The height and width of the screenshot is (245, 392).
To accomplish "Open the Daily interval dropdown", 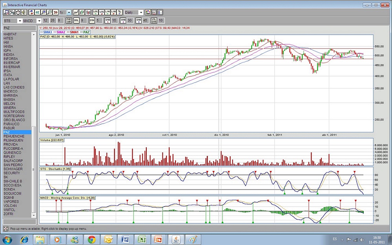I will [140, 12].
